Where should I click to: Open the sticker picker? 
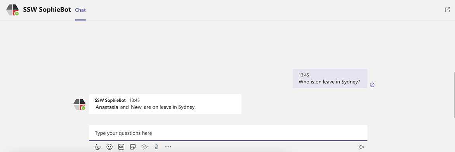[x=133, y=147]
